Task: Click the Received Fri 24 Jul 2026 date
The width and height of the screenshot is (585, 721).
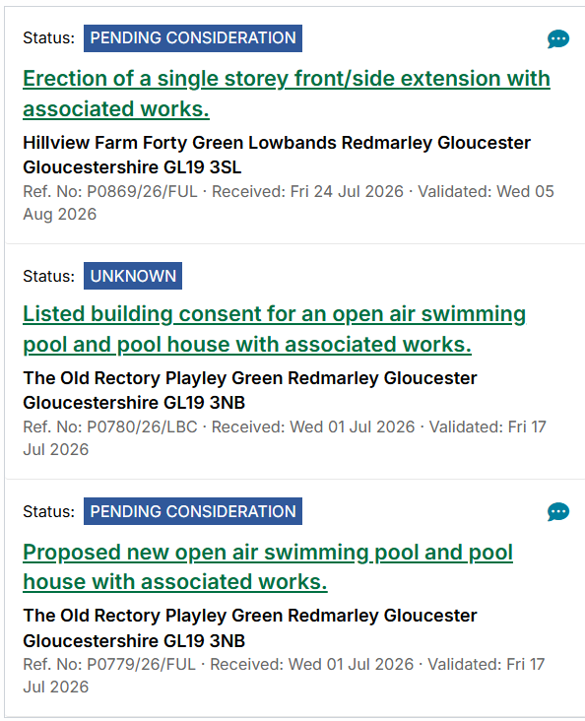Action: [x=307, y=192]
